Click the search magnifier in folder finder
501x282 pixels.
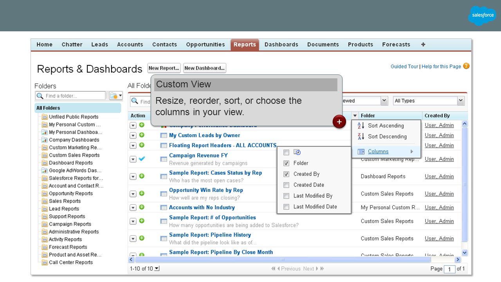pos(40,96)
